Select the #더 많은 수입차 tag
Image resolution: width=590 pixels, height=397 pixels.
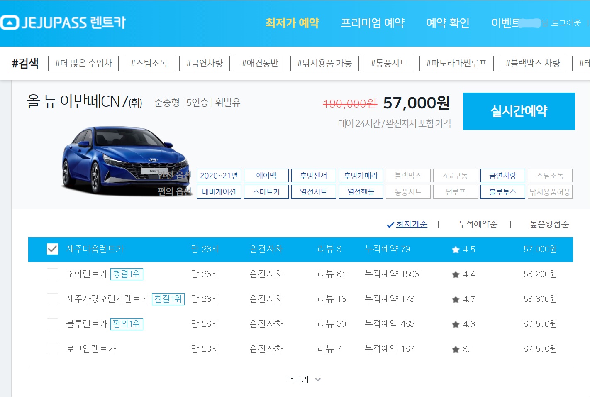[x=83, y=64]
